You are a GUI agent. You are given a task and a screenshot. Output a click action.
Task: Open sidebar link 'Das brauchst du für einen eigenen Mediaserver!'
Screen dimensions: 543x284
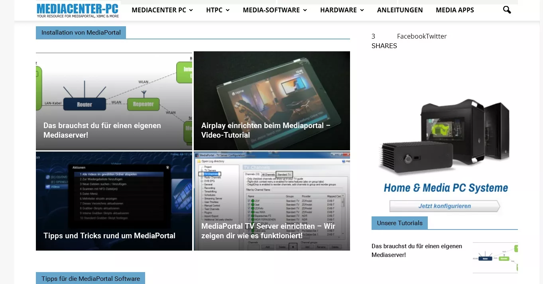(417, 251)
